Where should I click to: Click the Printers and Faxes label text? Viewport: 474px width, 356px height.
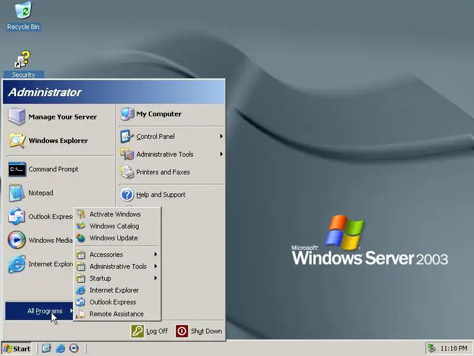pyautogui.click(x=163, y=172)
